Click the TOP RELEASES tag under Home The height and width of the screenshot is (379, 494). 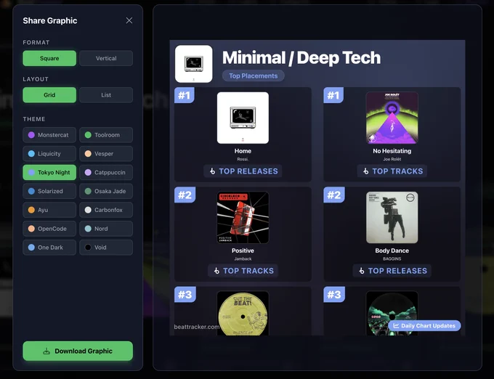point(243,171)
